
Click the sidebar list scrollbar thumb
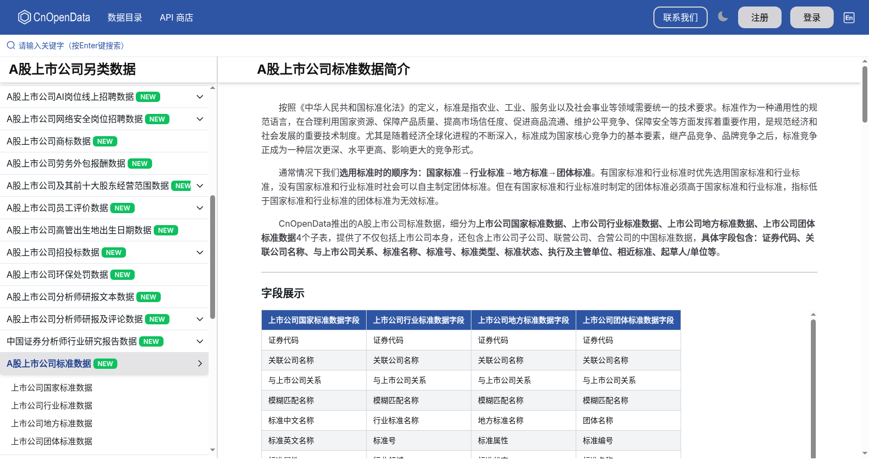[x=212, y=257]
